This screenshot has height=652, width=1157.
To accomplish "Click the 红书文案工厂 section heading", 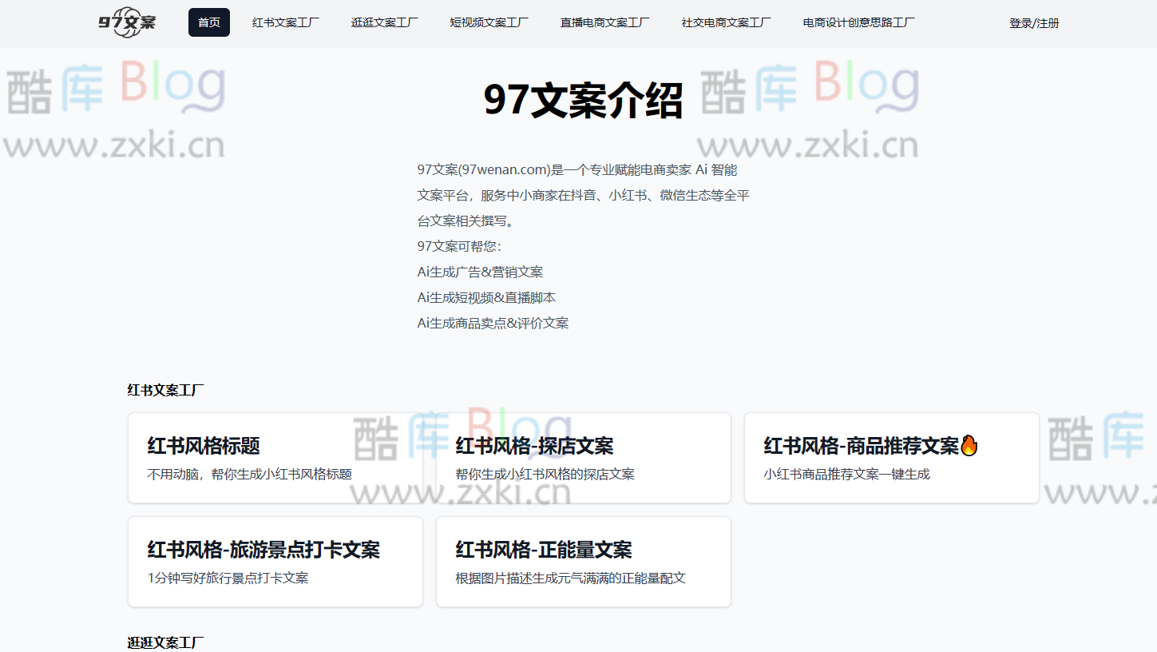I will (x=165, y=390).
